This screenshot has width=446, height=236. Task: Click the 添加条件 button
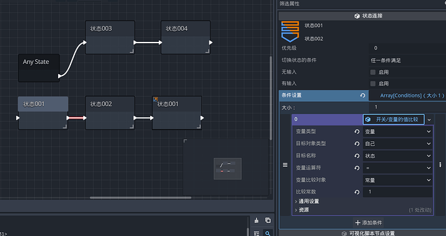[x=368, y=223]
